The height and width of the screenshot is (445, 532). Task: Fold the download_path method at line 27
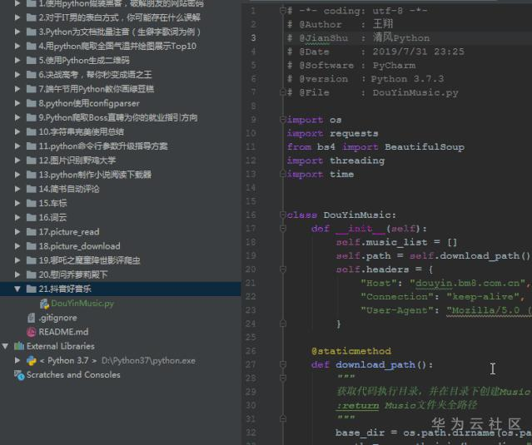(283, 364)
